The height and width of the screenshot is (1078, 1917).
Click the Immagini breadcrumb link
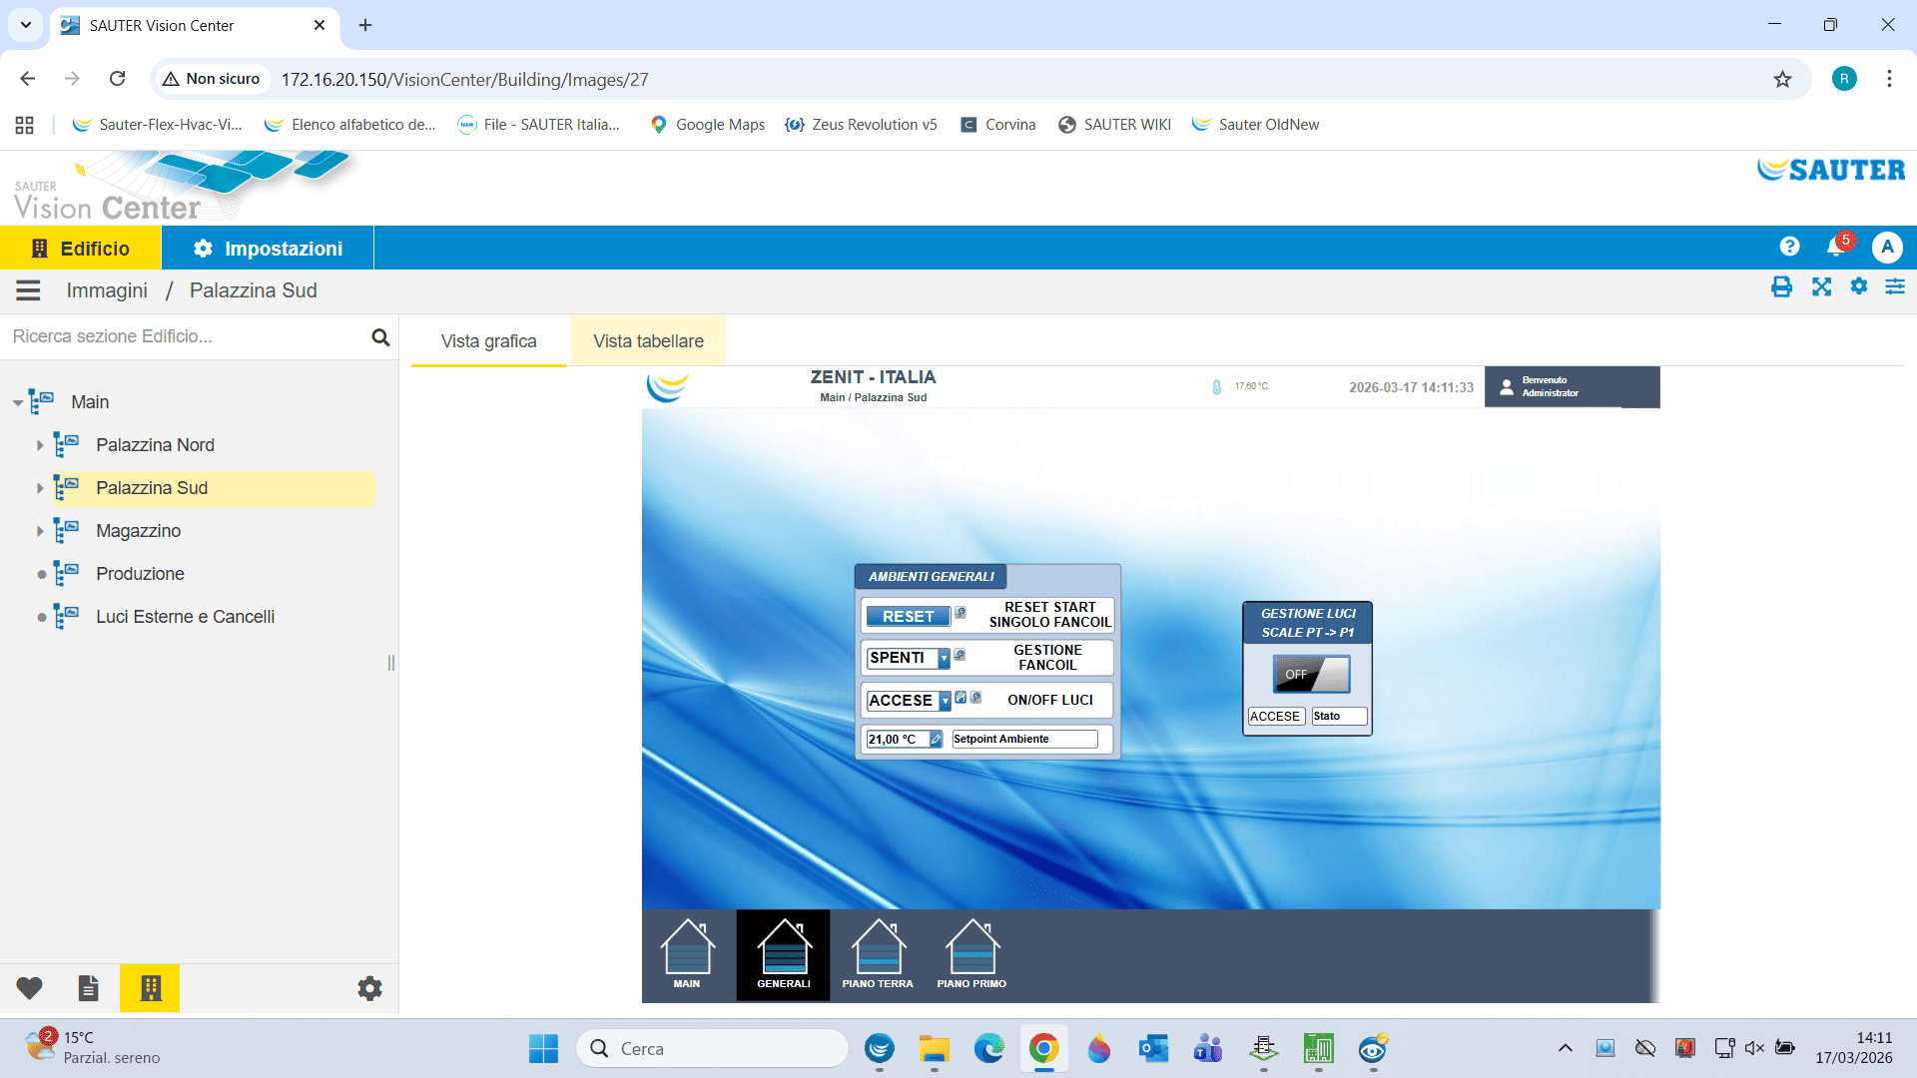click(x=107, y=290)
